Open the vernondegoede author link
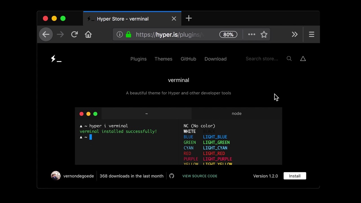The image size is (361, 203). 79,176
